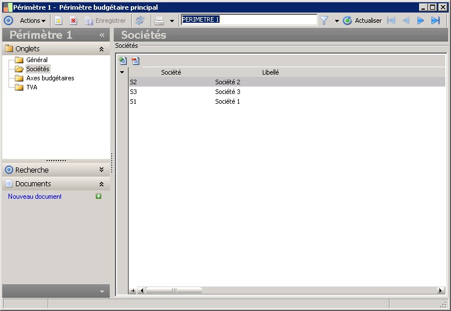The height and width of the screenshot is (311, 451).
Task: Click the new record icon in toolbar
Action: 59,21
